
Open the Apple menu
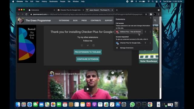click(x=13, y=2)
